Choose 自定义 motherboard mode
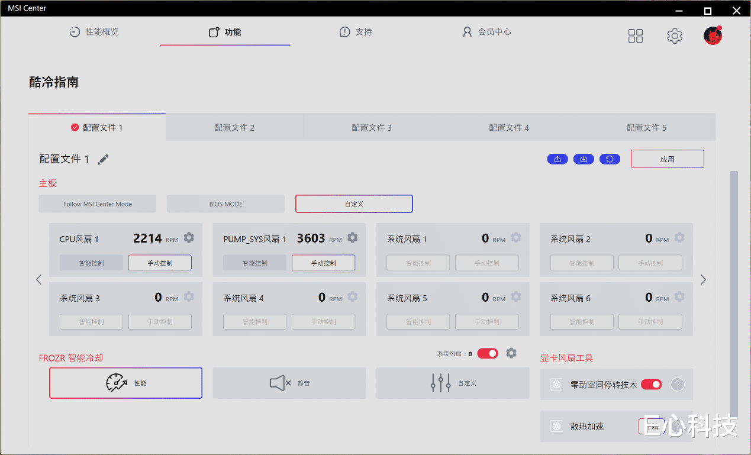 pos(354,204)
